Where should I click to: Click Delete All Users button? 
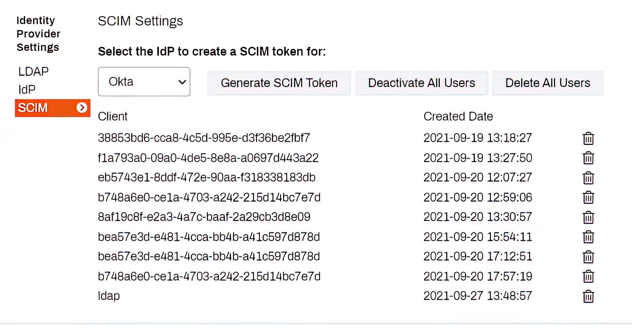[x=548, y=83]
